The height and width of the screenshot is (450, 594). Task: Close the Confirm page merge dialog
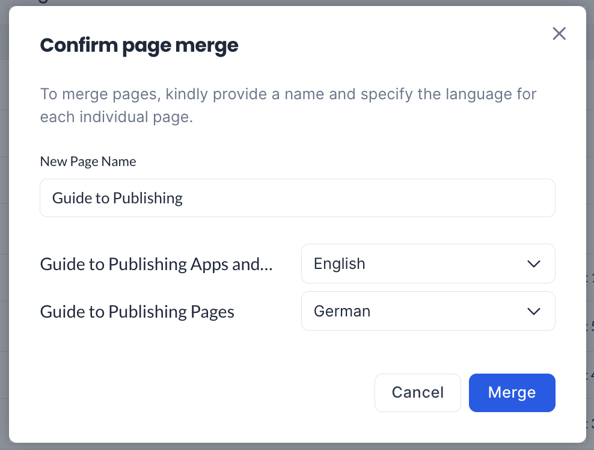(x=559, y=34)
